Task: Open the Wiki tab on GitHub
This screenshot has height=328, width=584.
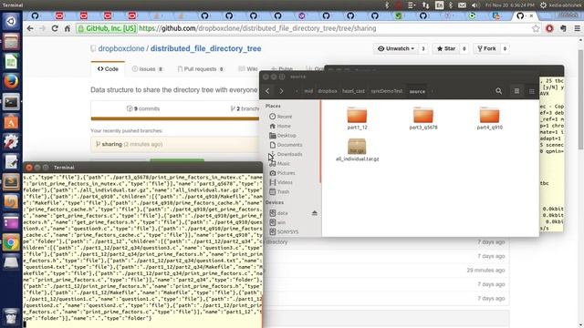Action: point(248,69)
